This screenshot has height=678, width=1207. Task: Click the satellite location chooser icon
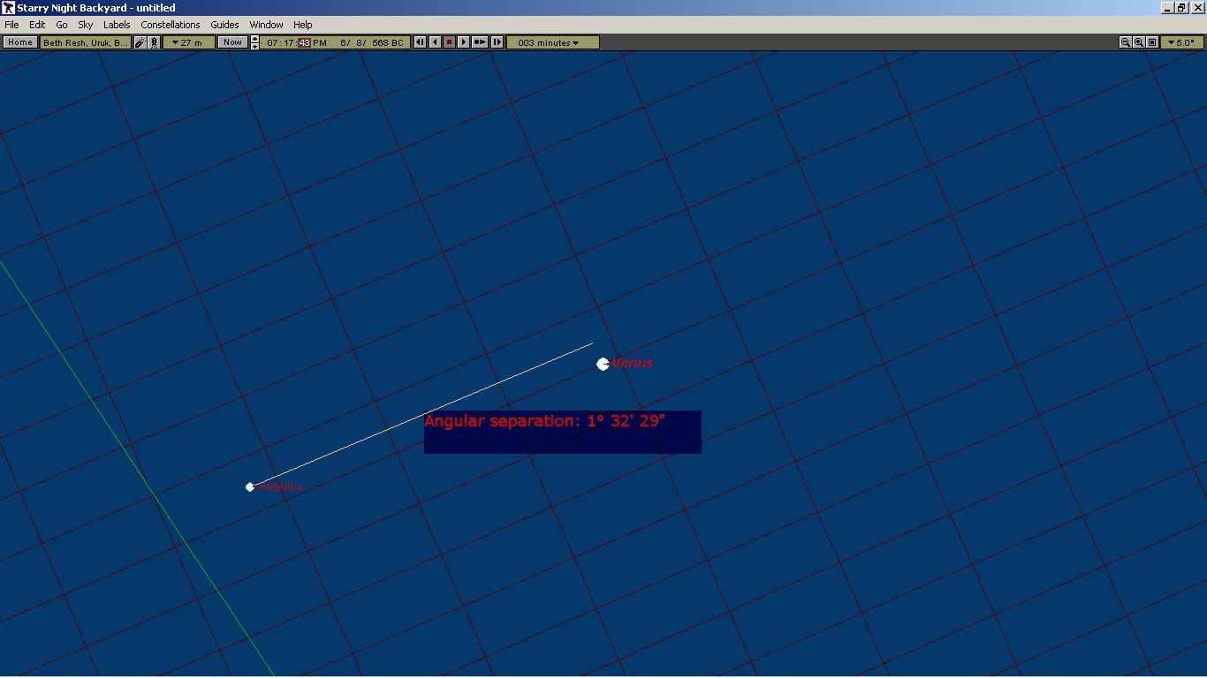(140, 42)
